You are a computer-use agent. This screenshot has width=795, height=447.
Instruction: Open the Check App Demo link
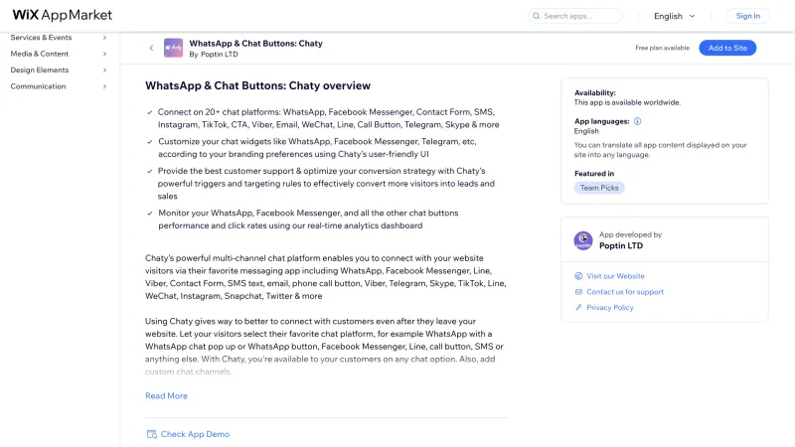195,434
